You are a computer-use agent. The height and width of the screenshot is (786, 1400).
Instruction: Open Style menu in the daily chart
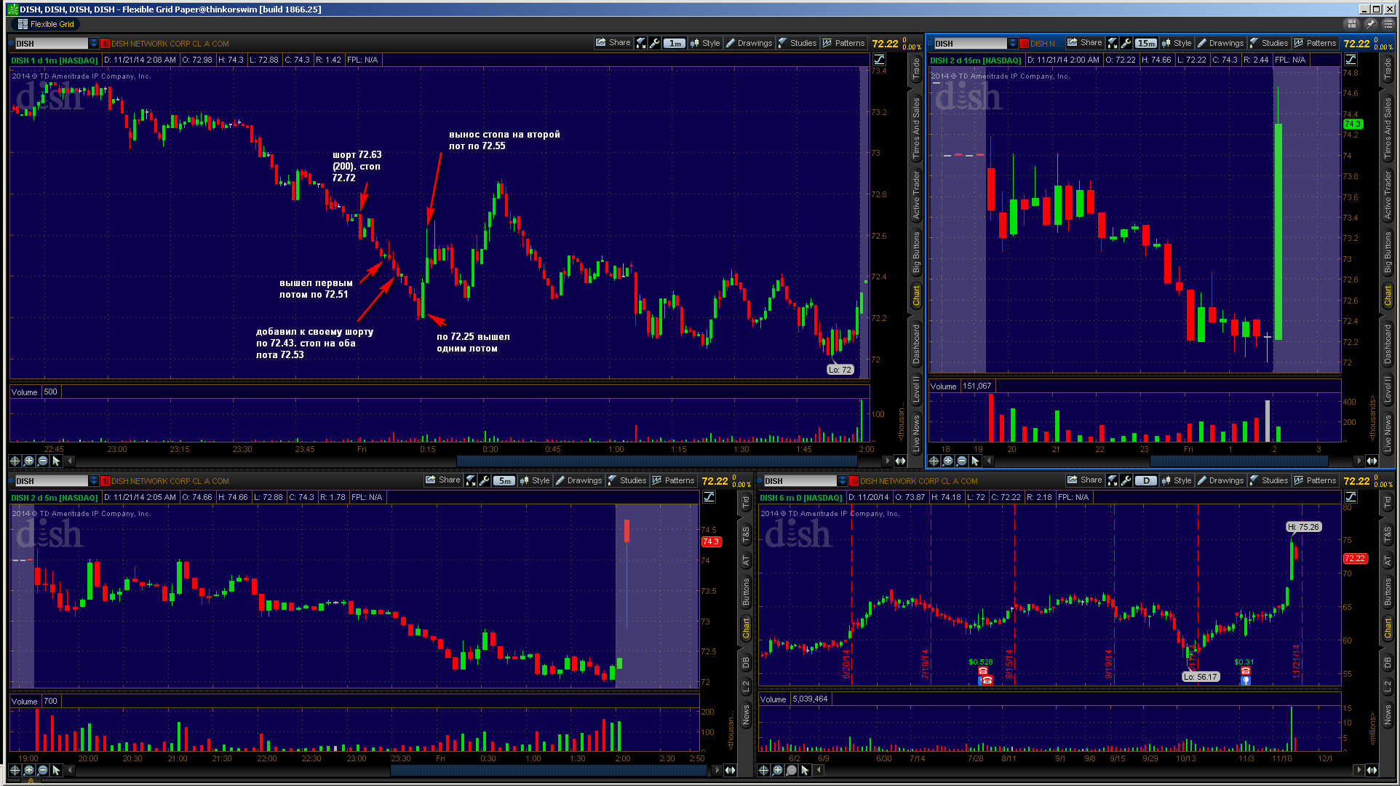[x=1176, y=480]
